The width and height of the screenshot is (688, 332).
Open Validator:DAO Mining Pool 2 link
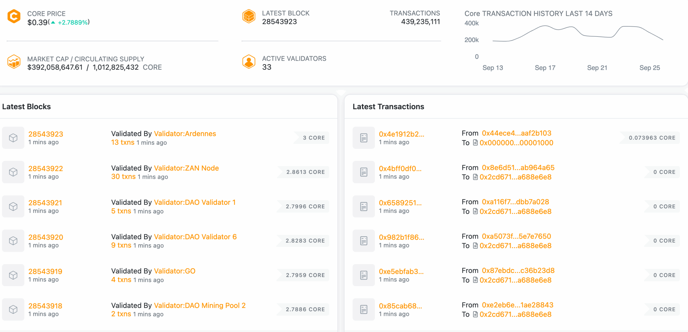(x=200, y=305)
